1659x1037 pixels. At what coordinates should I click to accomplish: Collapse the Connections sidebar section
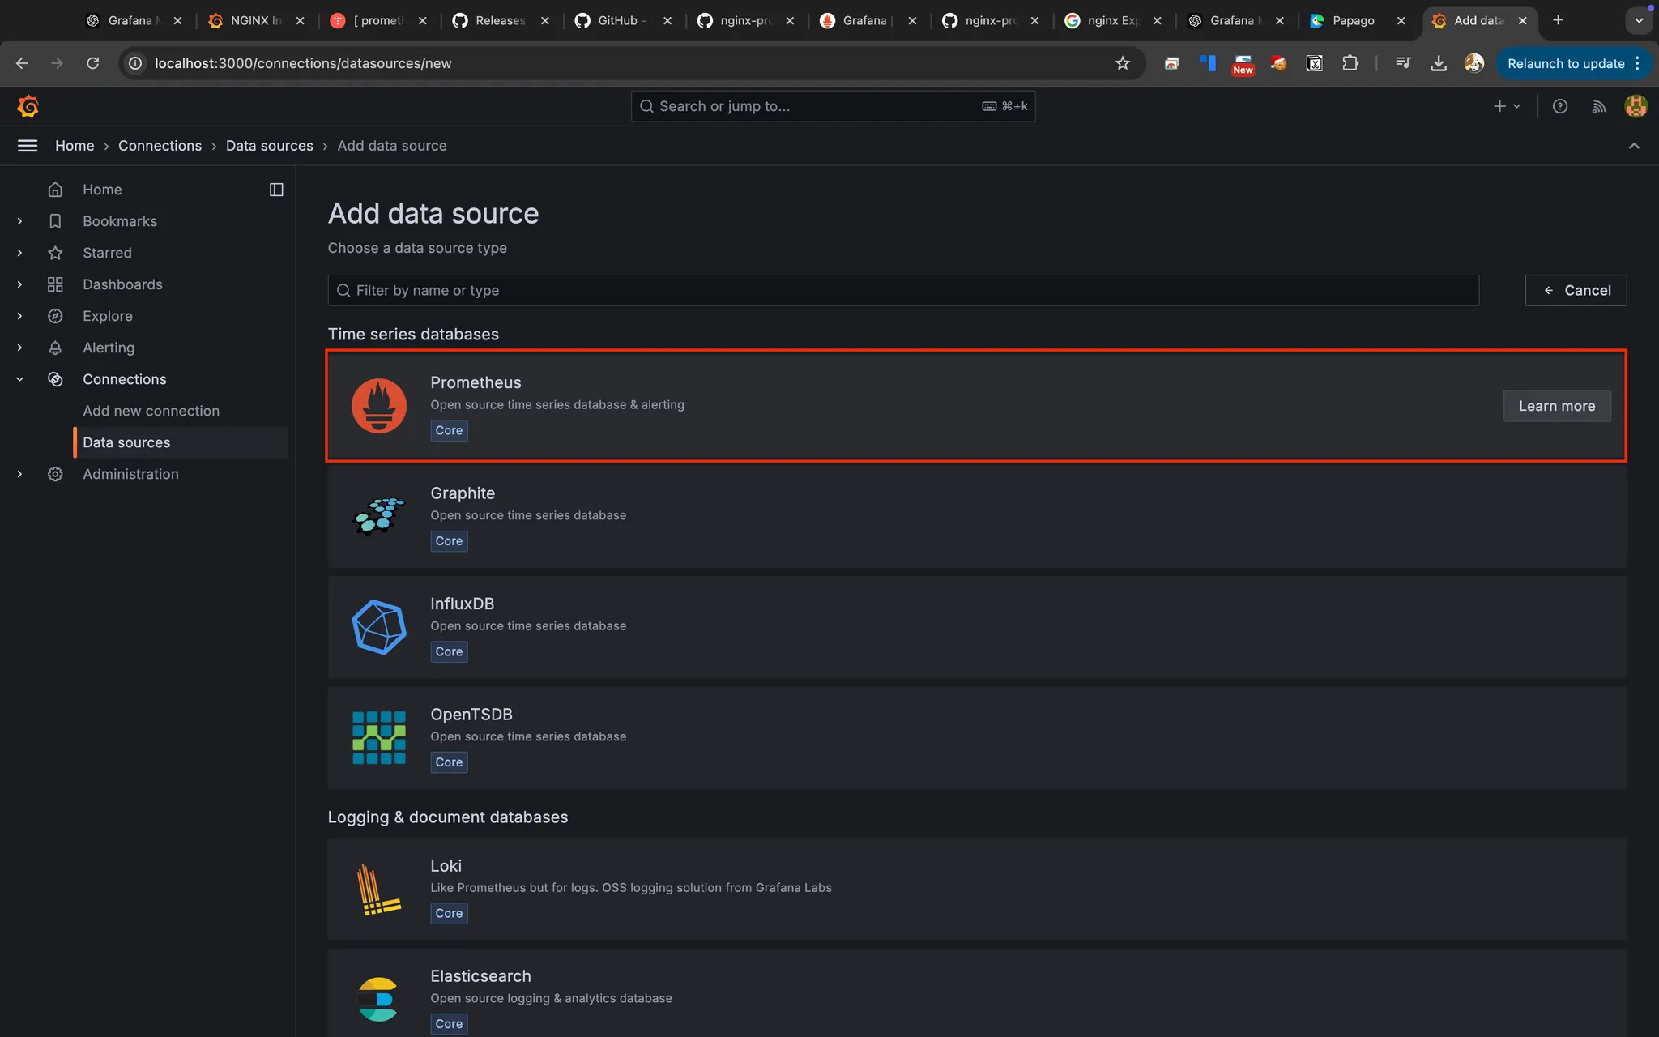19,379
